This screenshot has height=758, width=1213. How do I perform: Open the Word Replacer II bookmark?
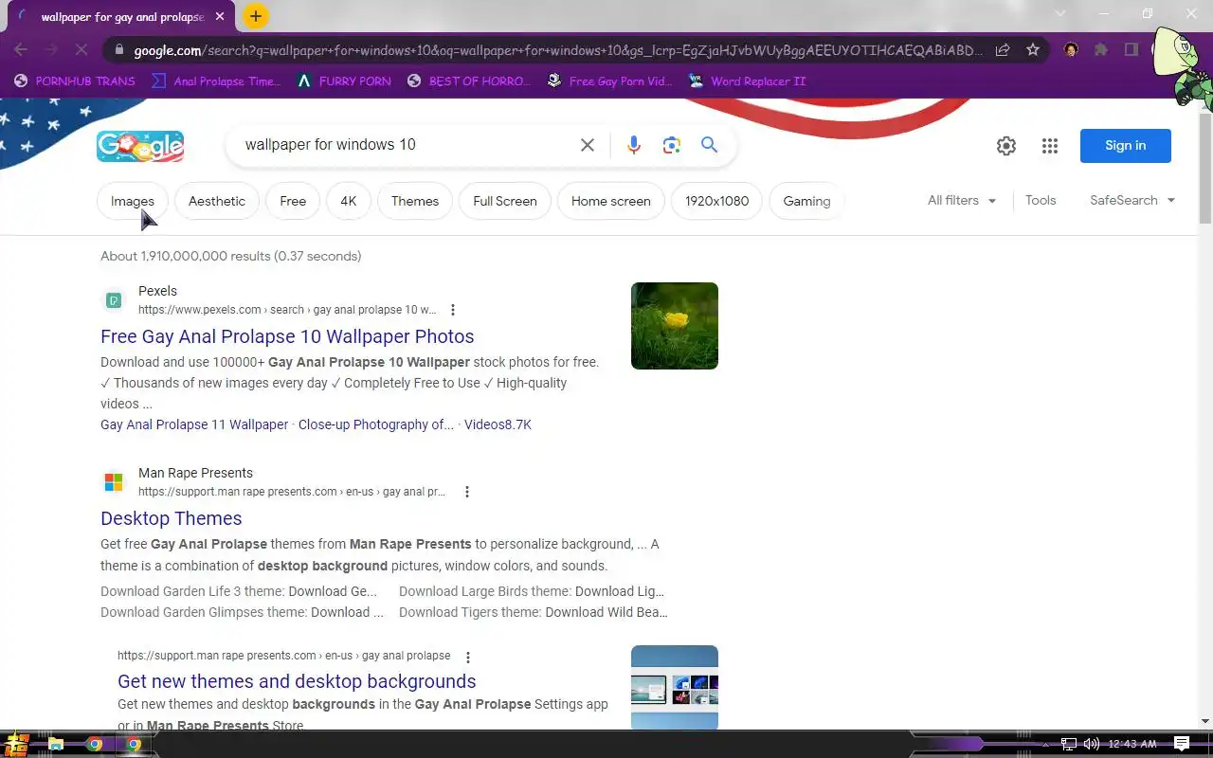[x=747, y=81]
